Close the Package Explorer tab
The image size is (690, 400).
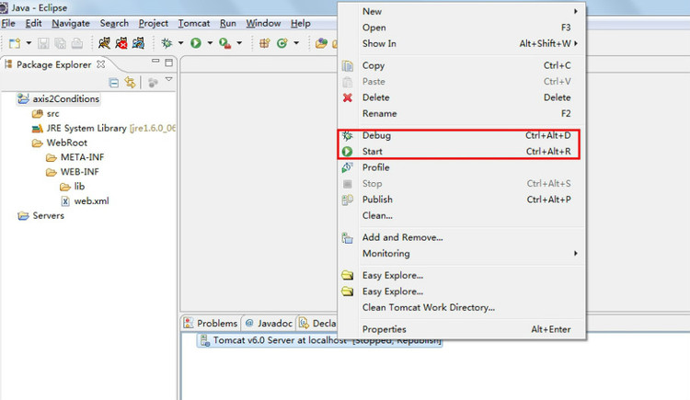pyautogui.click(x=101, y=64)
